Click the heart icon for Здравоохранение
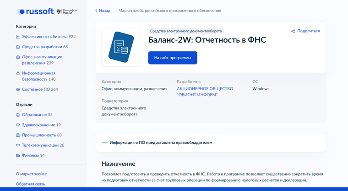 coord(18,125)
